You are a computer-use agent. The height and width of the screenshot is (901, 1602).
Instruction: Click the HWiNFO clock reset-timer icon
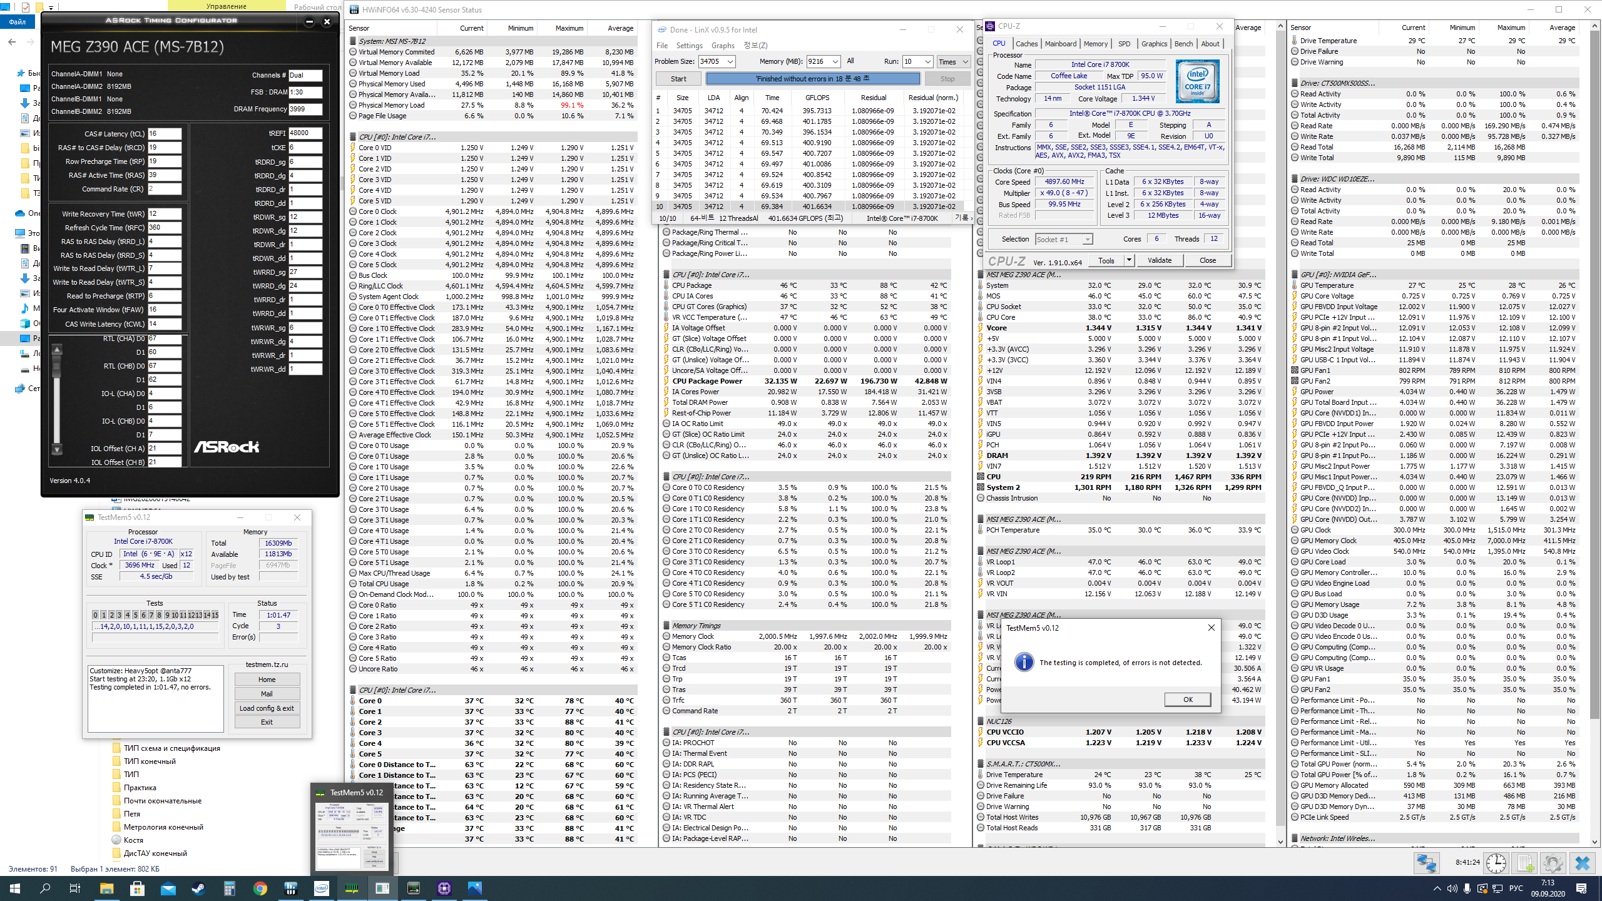(x=1496, y=863)
